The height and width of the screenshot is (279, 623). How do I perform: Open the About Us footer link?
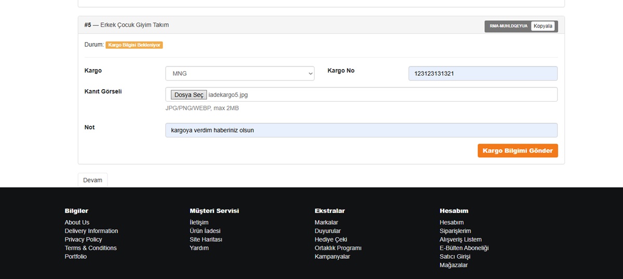point(77,222)
